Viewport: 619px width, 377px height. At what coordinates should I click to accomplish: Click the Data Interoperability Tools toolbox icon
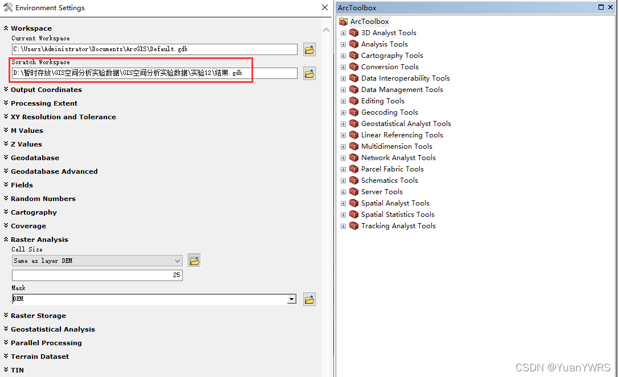click(354, 78)
